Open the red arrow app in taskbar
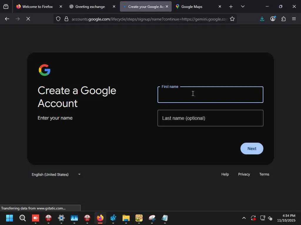Viewport: 301px width, 225px height. 36,218
